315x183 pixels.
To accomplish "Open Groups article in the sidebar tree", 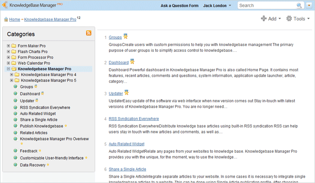I will (x=26, y=87).
